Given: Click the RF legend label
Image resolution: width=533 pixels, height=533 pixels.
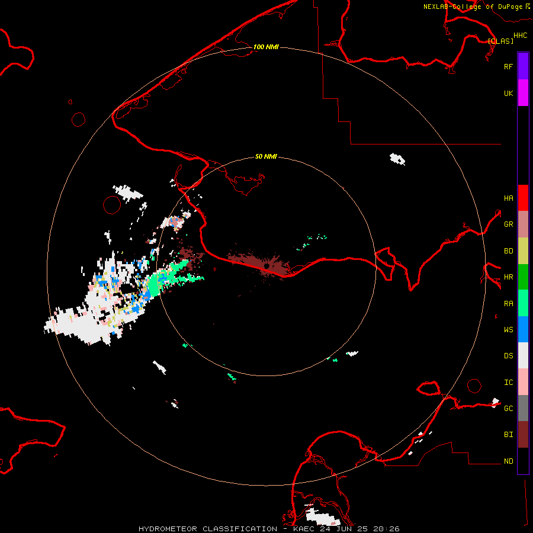Looking at the screenshot, I should pyautogui.click(x=508, y=66).
